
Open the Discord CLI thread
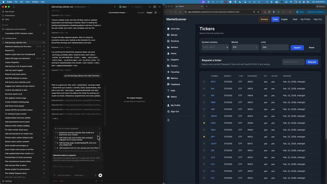9,50
